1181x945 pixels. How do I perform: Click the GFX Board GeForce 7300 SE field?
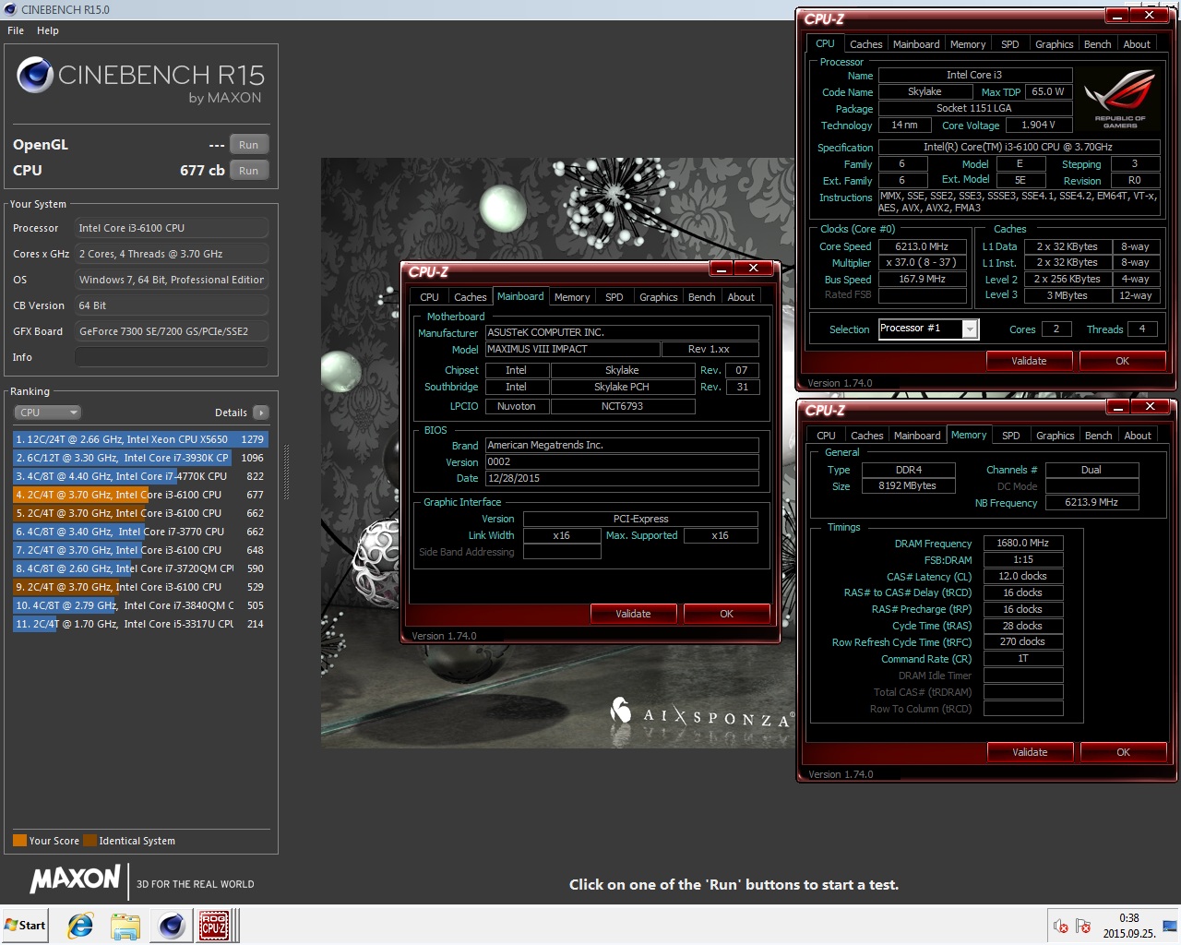[x=172, y=331]
